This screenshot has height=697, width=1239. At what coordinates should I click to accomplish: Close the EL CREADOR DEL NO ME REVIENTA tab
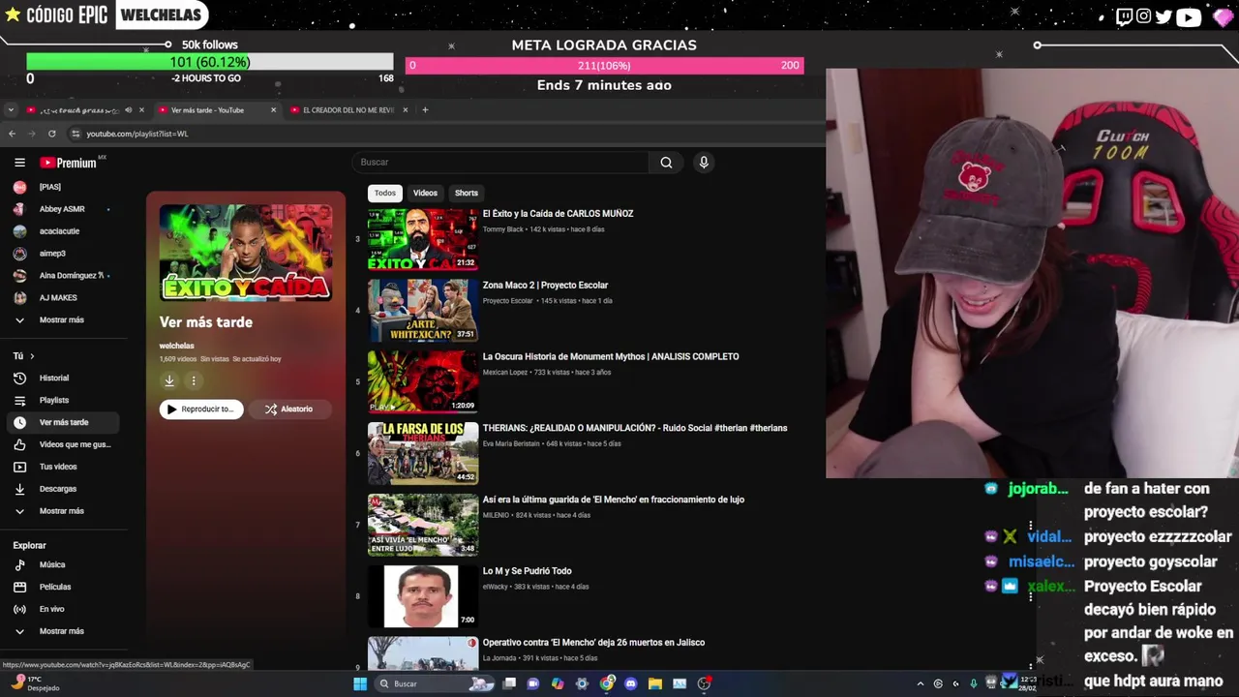pos(405,109)
